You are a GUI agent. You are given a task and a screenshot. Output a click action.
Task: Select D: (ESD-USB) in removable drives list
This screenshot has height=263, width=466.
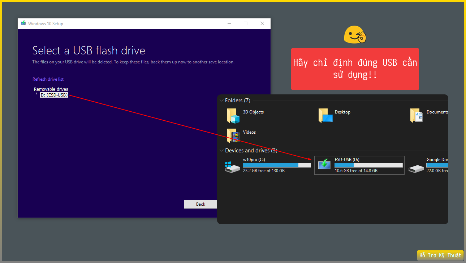coord(54,95)
